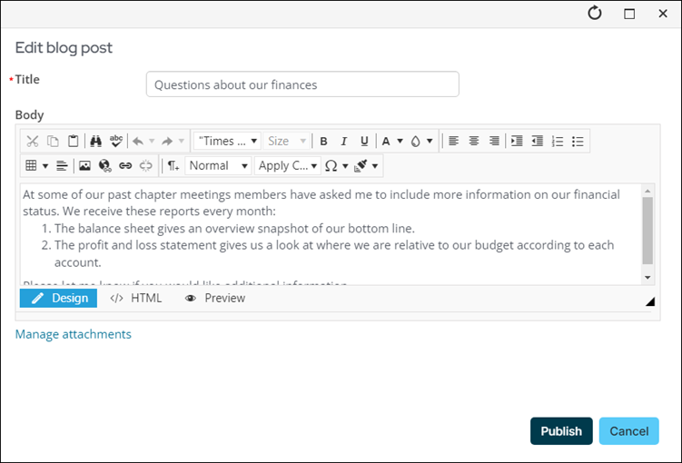
Task: Expand the Normal paragraph style dropdown
Action: tap(218, 165)
